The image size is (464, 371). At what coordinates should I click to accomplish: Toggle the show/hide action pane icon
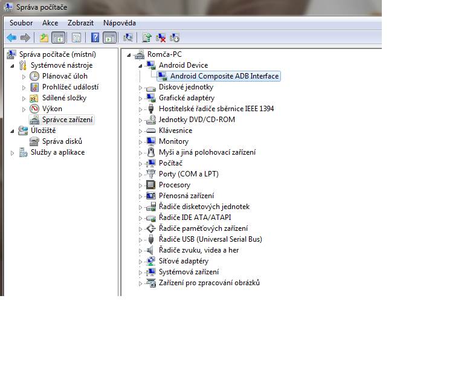click(x=110, y=37)
